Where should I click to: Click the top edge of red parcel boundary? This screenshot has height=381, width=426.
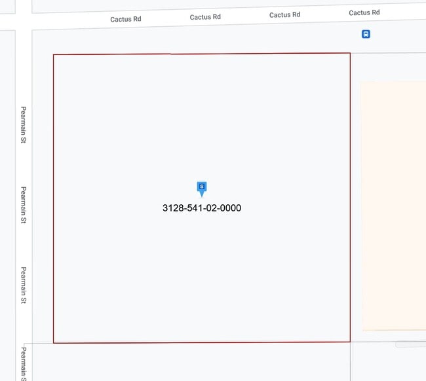tap(202, 54)
